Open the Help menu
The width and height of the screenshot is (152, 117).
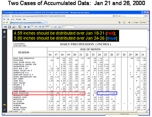[24, 19]
